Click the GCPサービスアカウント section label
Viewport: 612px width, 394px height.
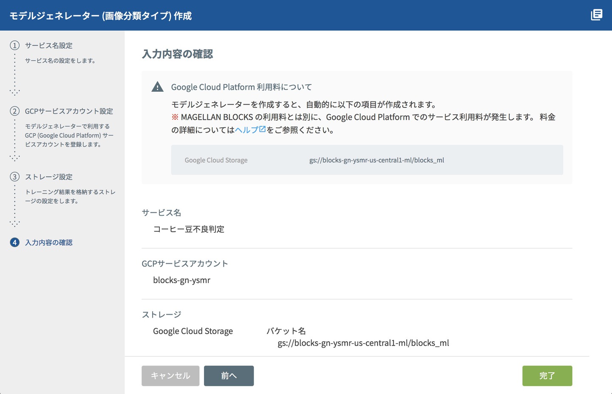click(185, 264)
